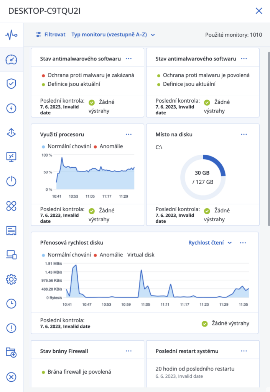
Task: Open Stav brány Firewall more options menu
Action: pos(128,351)
